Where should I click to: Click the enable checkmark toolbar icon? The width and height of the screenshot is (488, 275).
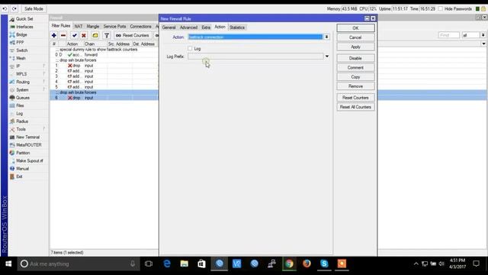point(74,36)
